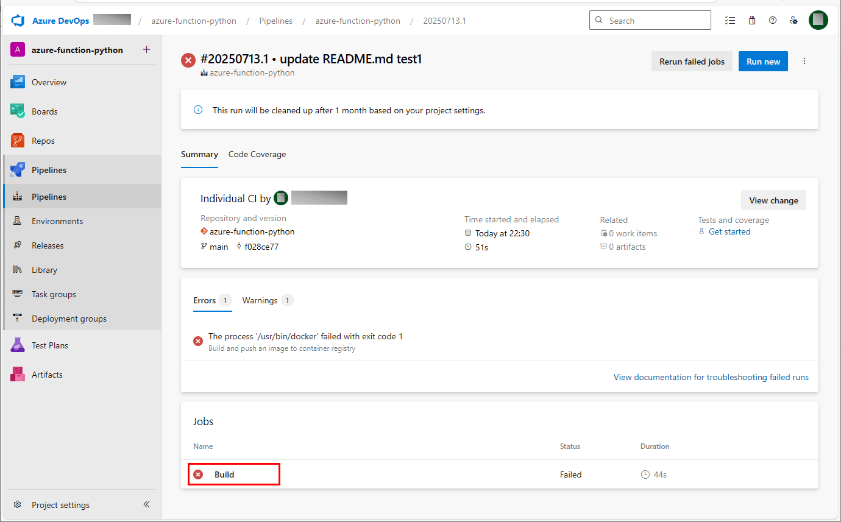Select the Pipelines sub-item in sidebar
The width and height of the screenshot is (841, 522).
82,197
